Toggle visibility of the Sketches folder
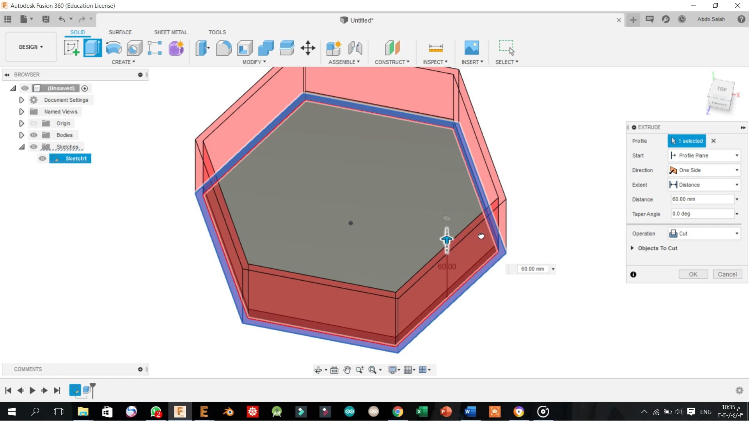Viewport: 749px width, 421px height. coord(34,147)
